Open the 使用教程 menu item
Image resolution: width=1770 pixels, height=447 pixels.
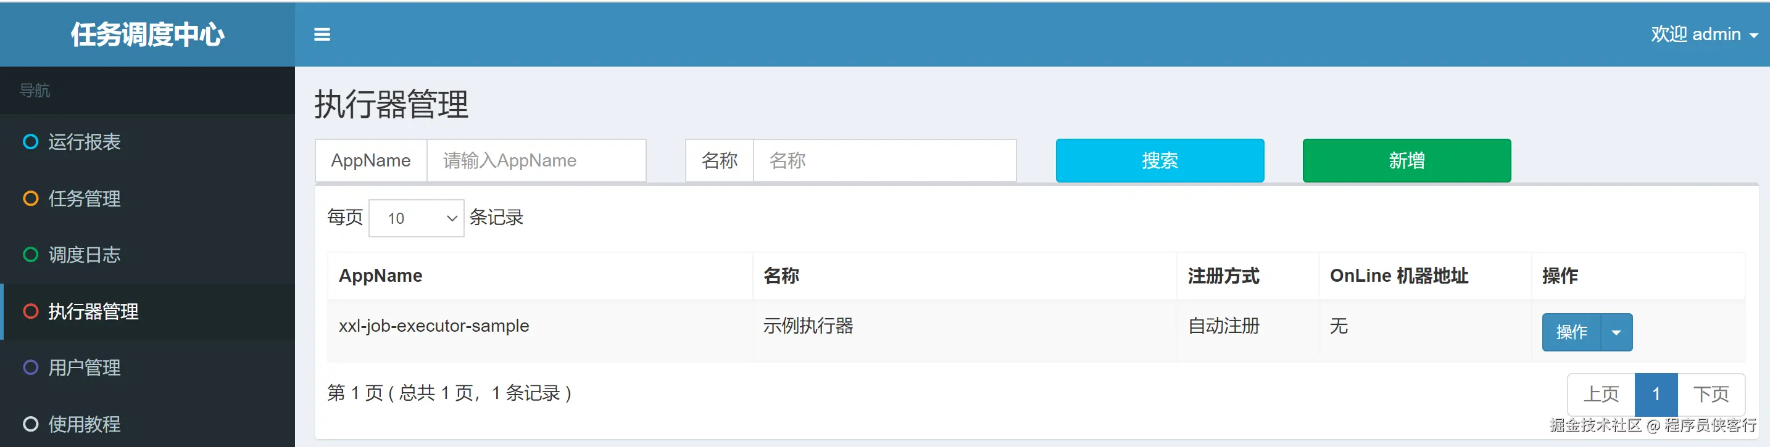coord(147,424)
